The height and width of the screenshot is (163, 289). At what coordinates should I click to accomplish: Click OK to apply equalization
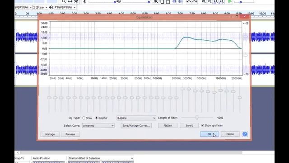(x=210, y=134)
